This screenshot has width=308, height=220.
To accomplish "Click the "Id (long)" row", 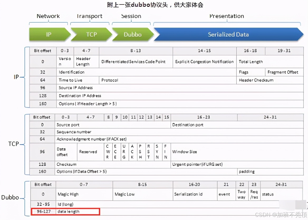I will 179,204.
